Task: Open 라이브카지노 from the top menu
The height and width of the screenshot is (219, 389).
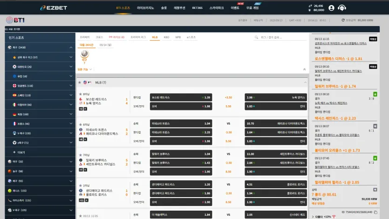Action: click(x=145, y=8)
